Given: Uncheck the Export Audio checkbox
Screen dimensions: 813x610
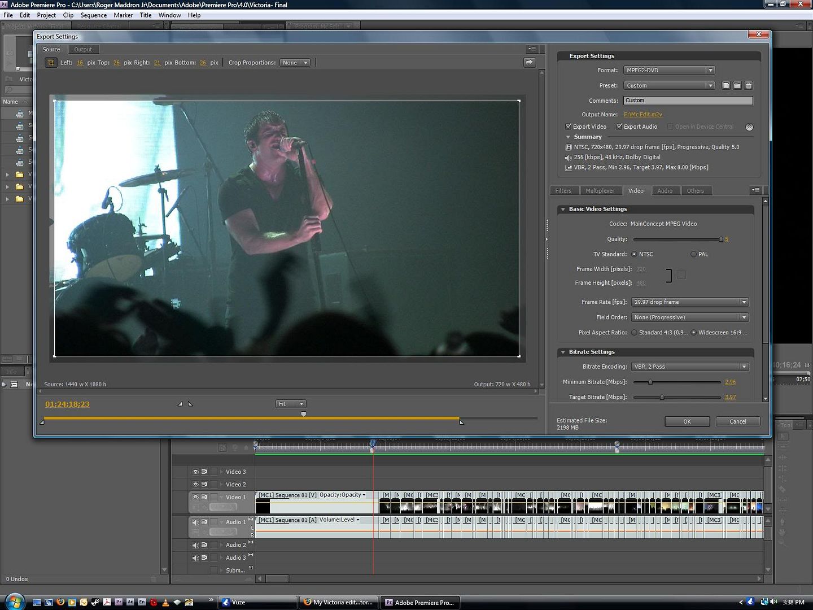Looking at the screenshot, I should (x=619, y=127).
